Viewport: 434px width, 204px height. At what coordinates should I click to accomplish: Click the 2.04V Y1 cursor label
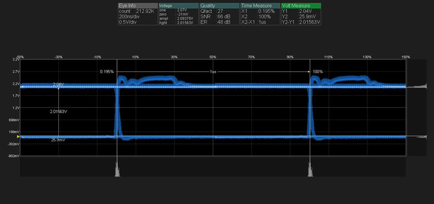(x=58, y=84)
